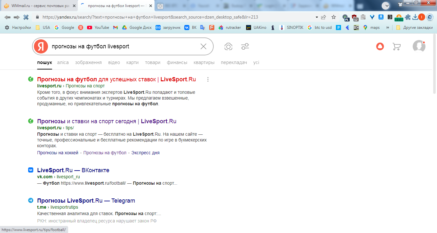The image size is (437, 233).
Task: Open the share page icon in address bar
Action: click(323, 17)
